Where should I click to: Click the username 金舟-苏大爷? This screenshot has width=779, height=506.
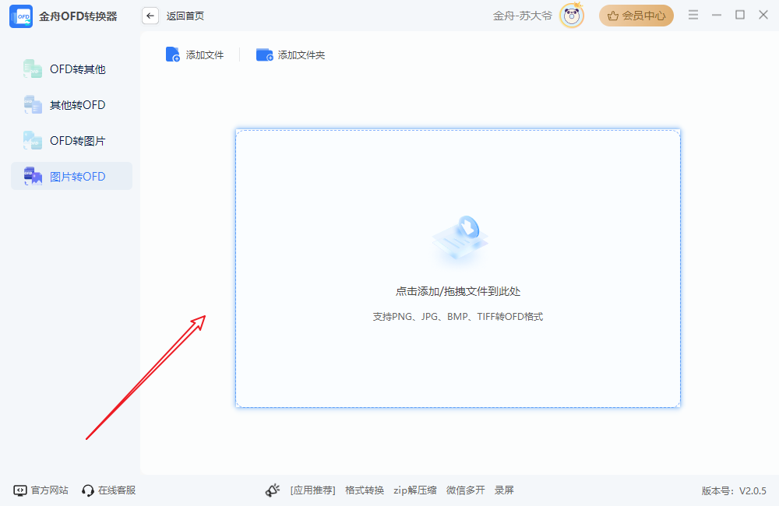point(523,16)
